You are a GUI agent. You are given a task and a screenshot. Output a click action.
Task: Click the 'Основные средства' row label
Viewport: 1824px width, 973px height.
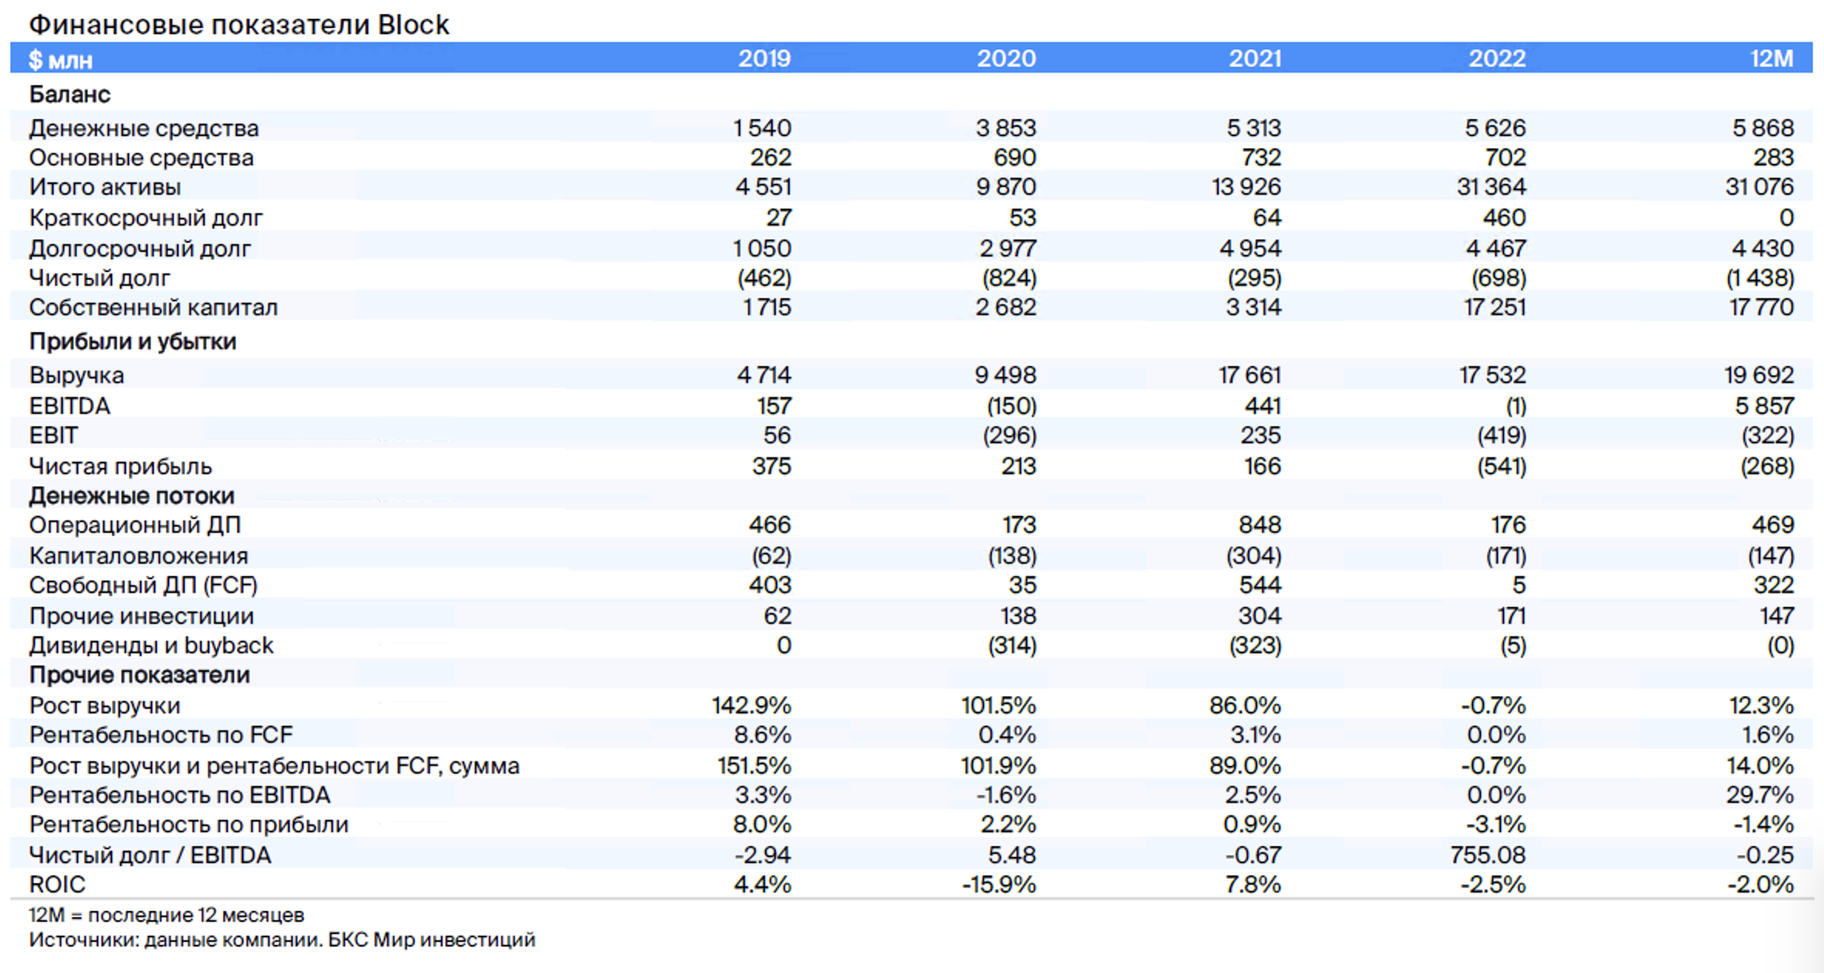click(x=141, y=158)
